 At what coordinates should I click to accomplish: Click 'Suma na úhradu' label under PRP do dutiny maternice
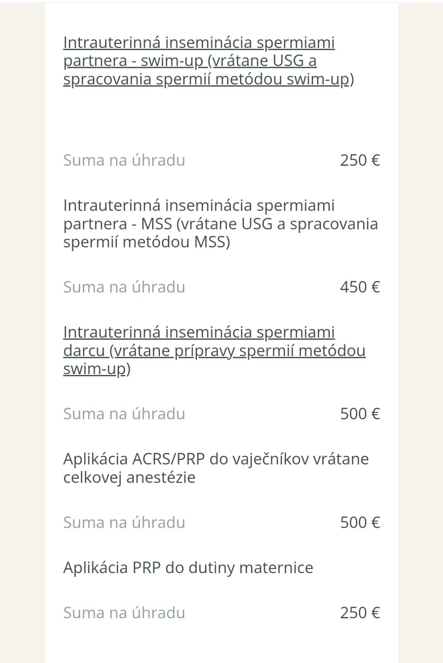click(x=124, y=612)
